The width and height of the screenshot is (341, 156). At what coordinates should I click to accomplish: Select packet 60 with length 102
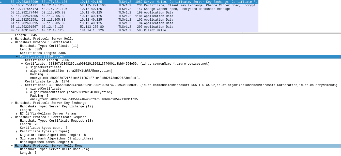click(x=129, y=20)
